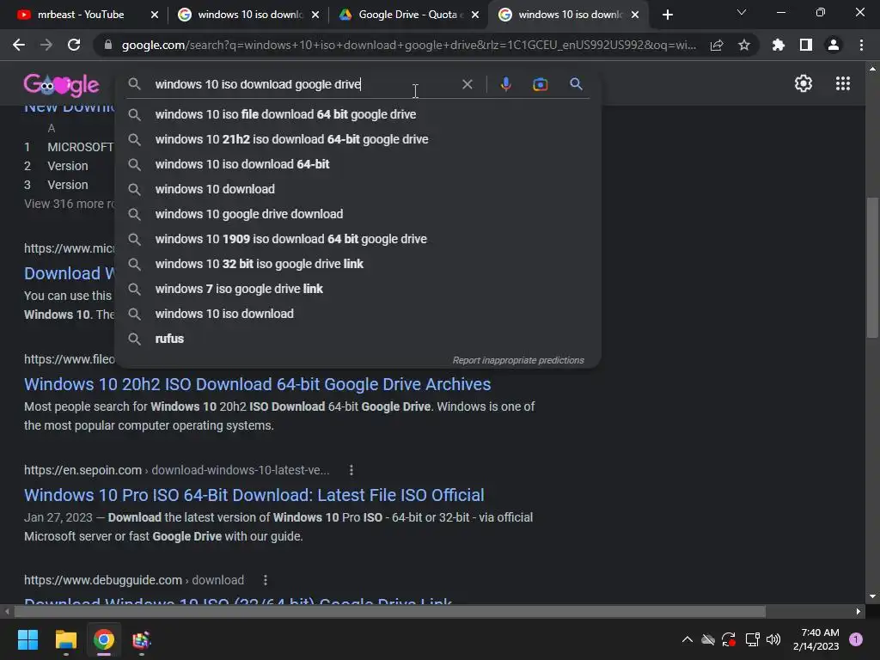Open Chrome three-dot menu
Image resolution: width=880 pixels, height=660 pixels.
(x=861, y=45)
